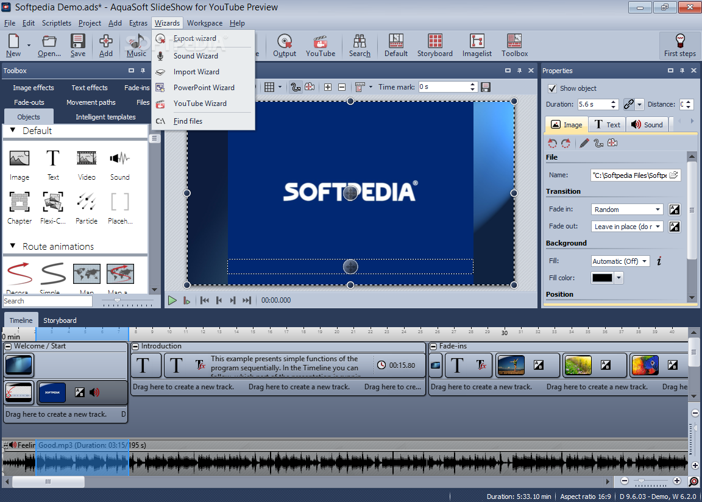Open the Fade in transition settings icon
702x502 pixels.
(x=674, y=209)
